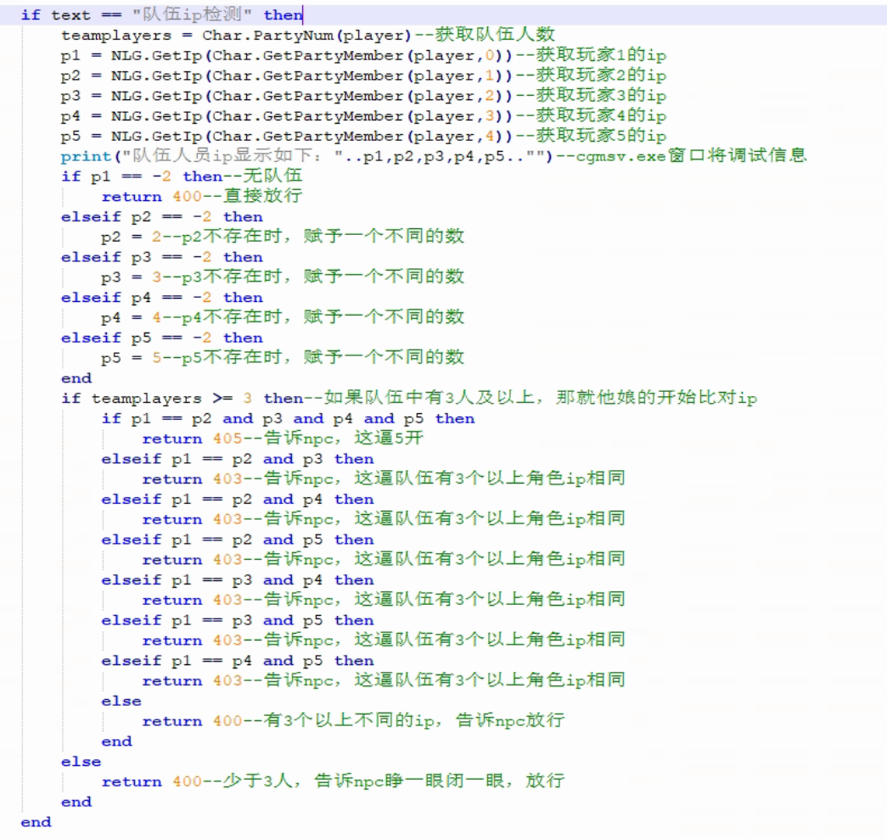Click 'return 403' below 'p1 == p4 and p5'

click(192, 680)
